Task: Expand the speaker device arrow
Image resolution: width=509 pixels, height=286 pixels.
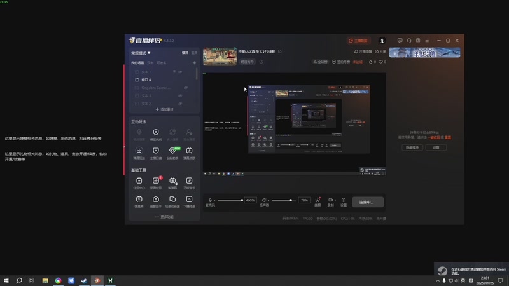Action: pos(268,200)
